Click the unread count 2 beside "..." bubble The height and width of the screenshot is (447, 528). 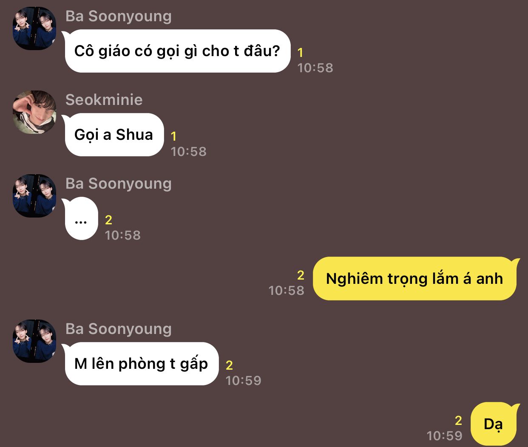point(109,220)
